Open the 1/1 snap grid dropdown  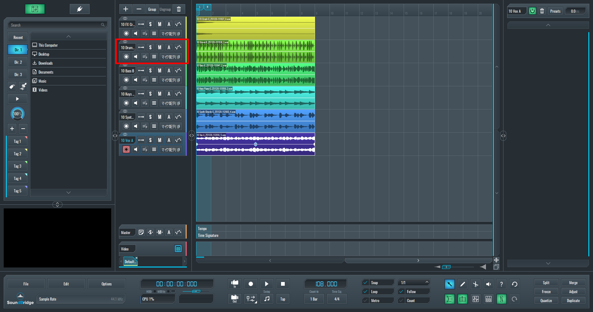click(x=414, y=283)
